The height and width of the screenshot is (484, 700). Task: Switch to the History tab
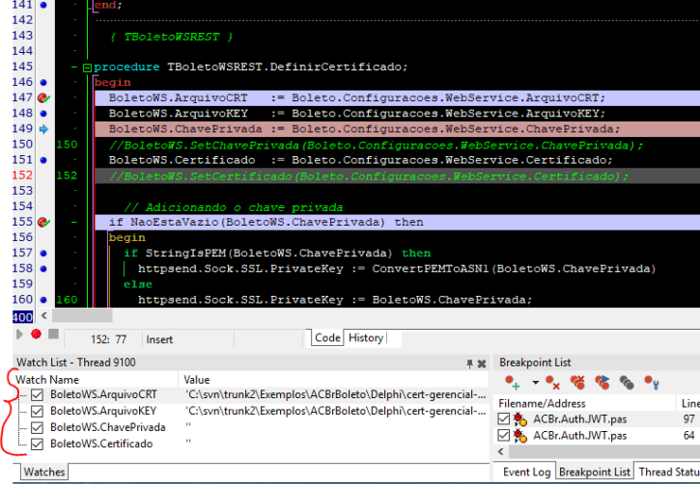point(366,337)
